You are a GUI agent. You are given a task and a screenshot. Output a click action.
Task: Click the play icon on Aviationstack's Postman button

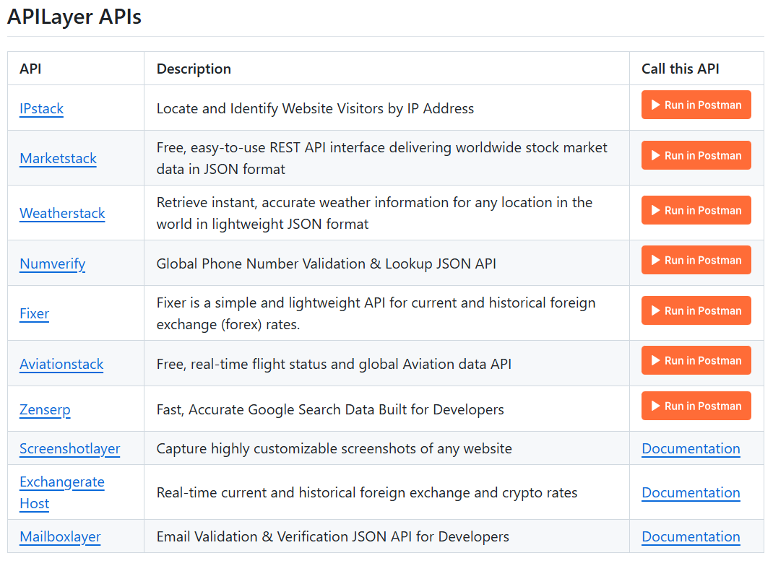[656, 360]
